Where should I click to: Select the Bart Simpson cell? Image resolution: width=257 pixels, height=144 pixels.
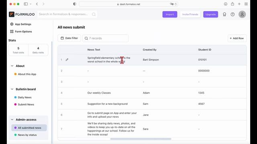point(151,60)
